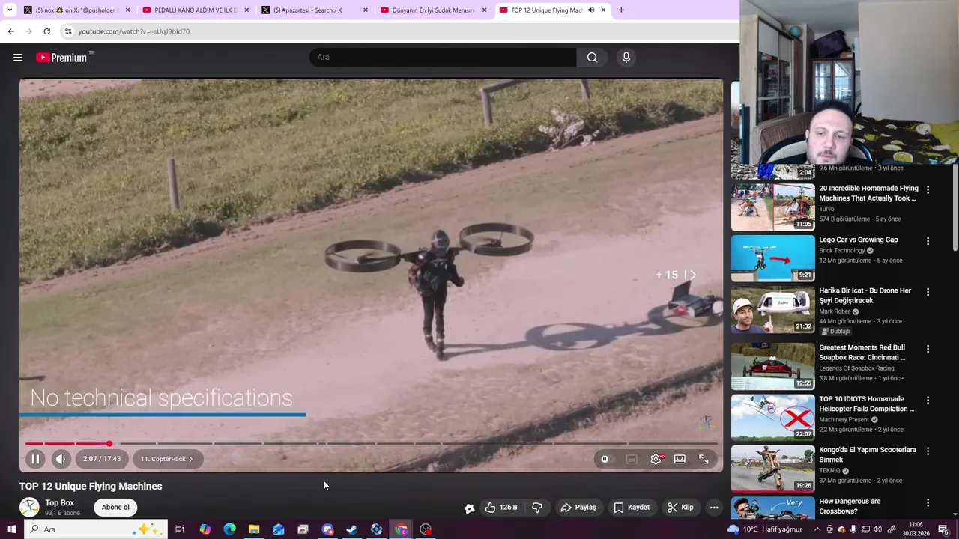Open Microsoft Edge from the taskbar
The width and height of the screenshot is (959, 539).
[229, 529]
